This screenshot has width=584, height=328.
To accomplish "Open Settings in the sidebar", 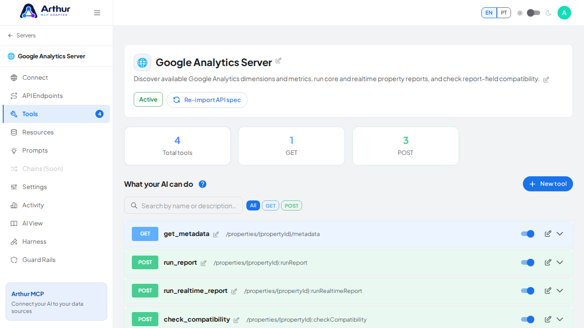I will tap(56, 187).
